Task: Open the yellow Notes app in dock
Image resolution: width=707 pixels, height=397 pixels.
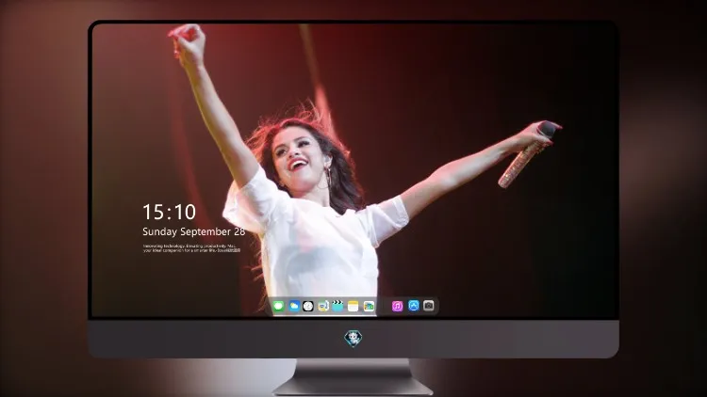Action: click(353, 306)
